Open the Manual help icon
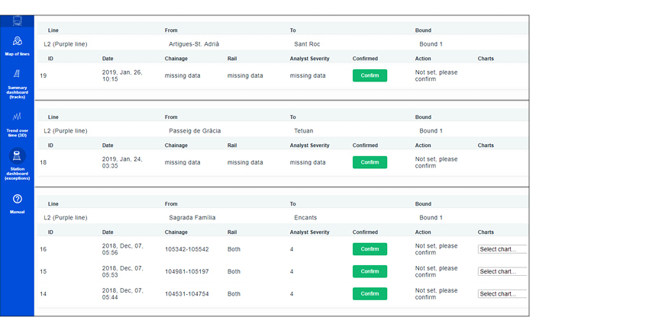 coord(18,199)
